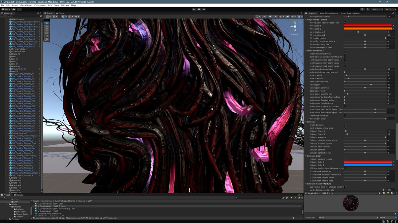Collapse the 'Noise movements' section
The width and height of the screenshot is (398, 223).
tap(306, 51)
